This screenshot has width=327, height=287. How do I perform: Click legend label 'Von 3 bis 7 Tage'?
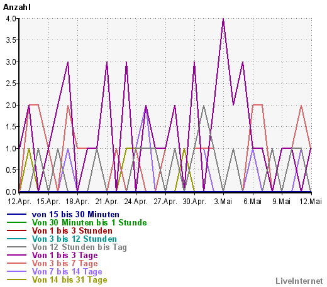pyautogui.click(x=65, y=264)
